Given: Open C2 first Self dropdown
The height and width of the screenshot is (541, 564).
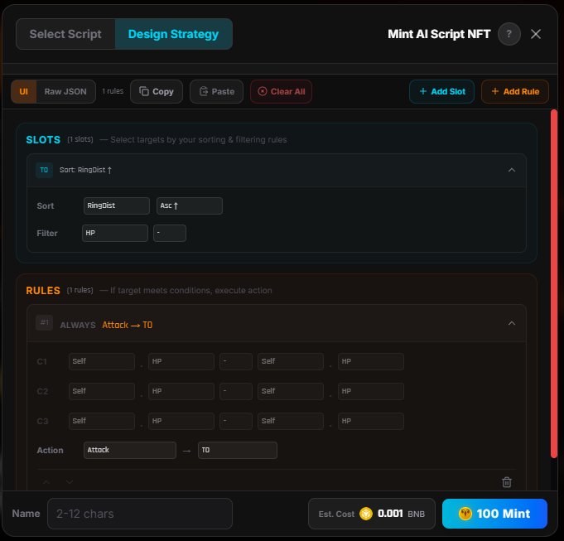Looking at the screenshot, I should point(102,391).
